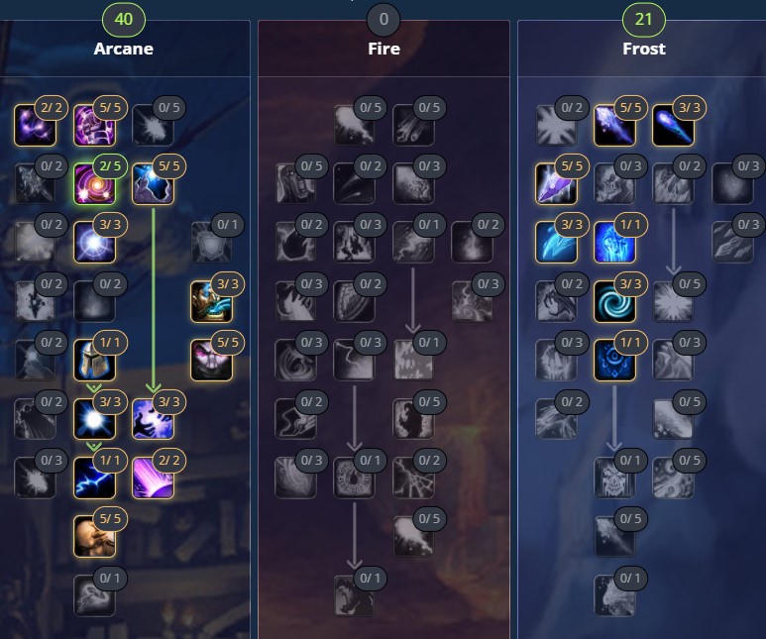This screenshot has height=639, width=766.
Task: Open the Arcane tree header
Action: (124, 49)
